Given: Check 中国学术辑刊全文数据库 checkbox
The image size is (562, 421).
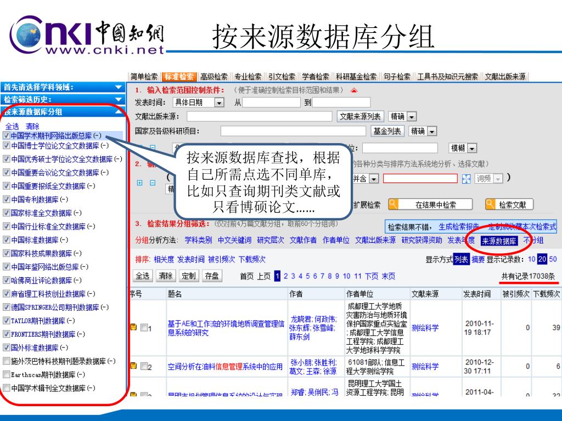Looking at the screenshot, I should point(6,388).
